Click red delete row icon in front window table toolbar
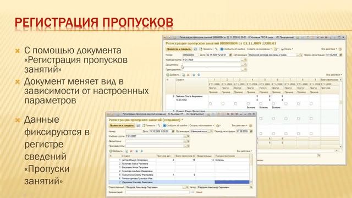352x198 pixels. [131, 151]
